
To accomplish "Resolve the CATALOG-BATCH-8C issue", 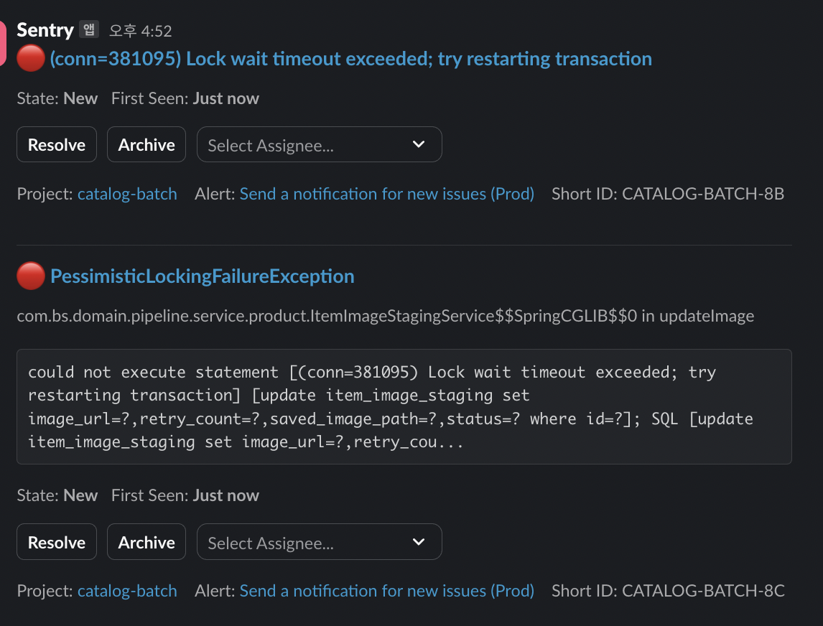I will [x=57, y=541].
